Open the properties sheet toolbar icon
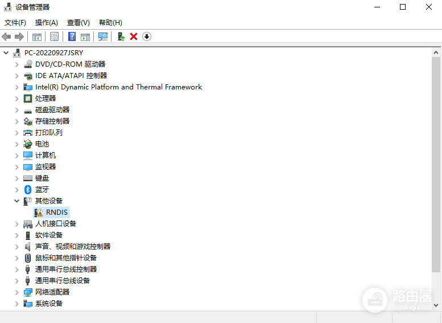Image resolution: width=442 pixels, height=323 pixels. pyautogui.click(x=54, y=36)
